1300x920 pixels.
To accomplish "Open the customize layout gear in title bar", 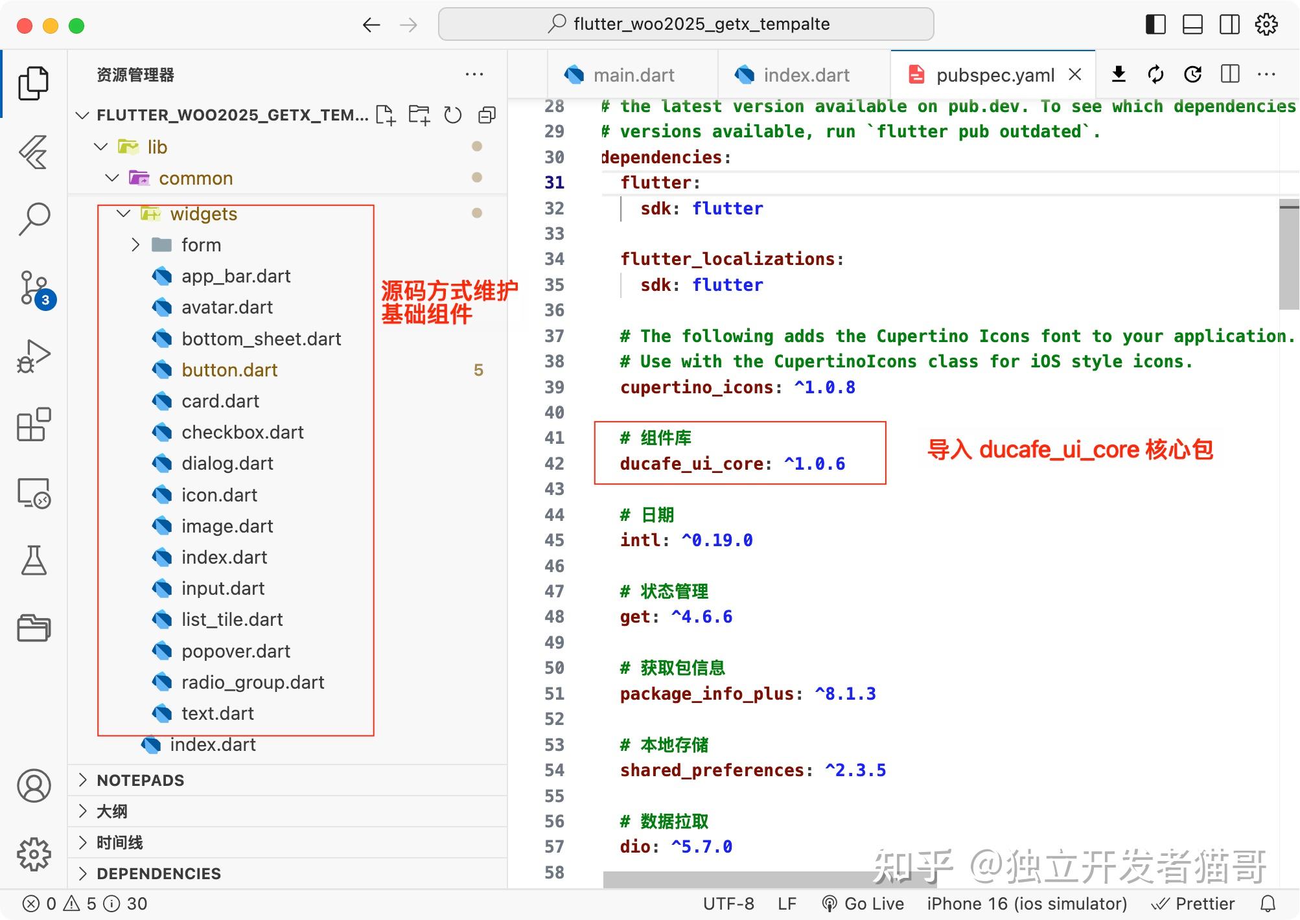I will (x=1266, y=25).
